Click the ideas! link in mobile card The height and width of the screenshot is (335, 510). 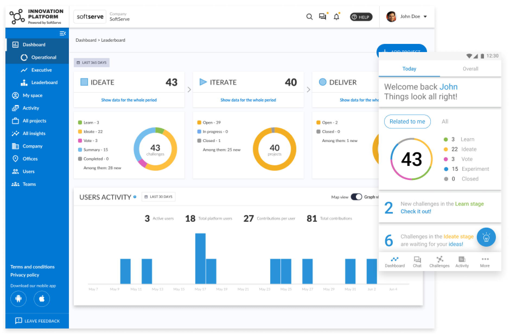[x=456, y=244]
